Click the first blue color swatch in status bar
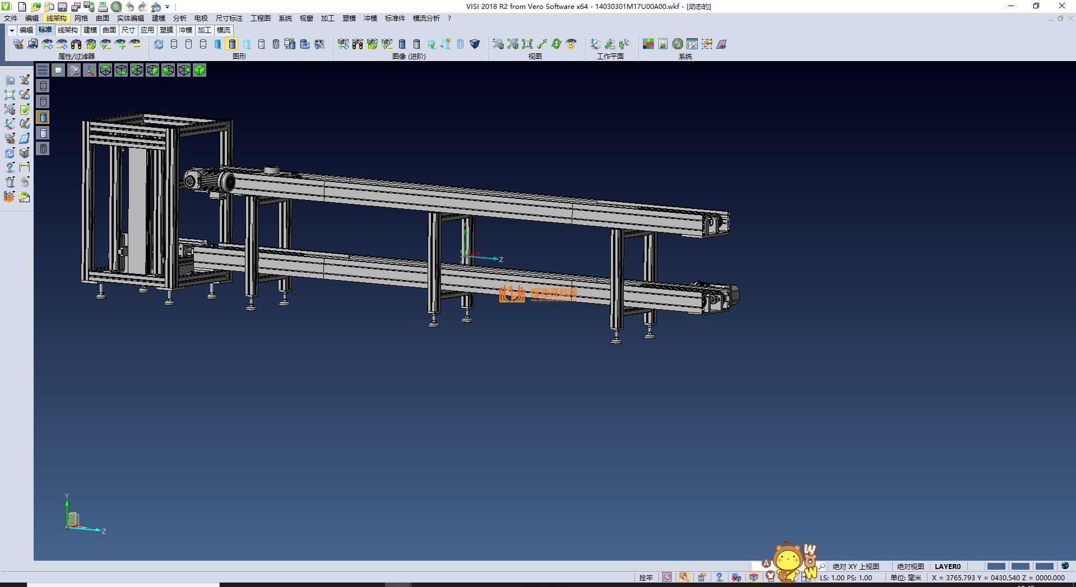 click(995, 566)
